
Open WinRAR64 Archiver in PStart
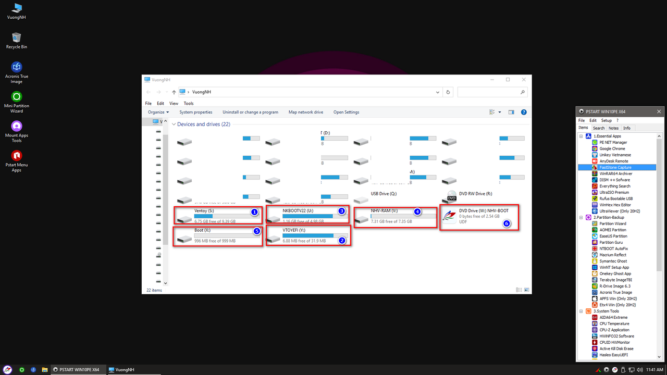point(615,173)
